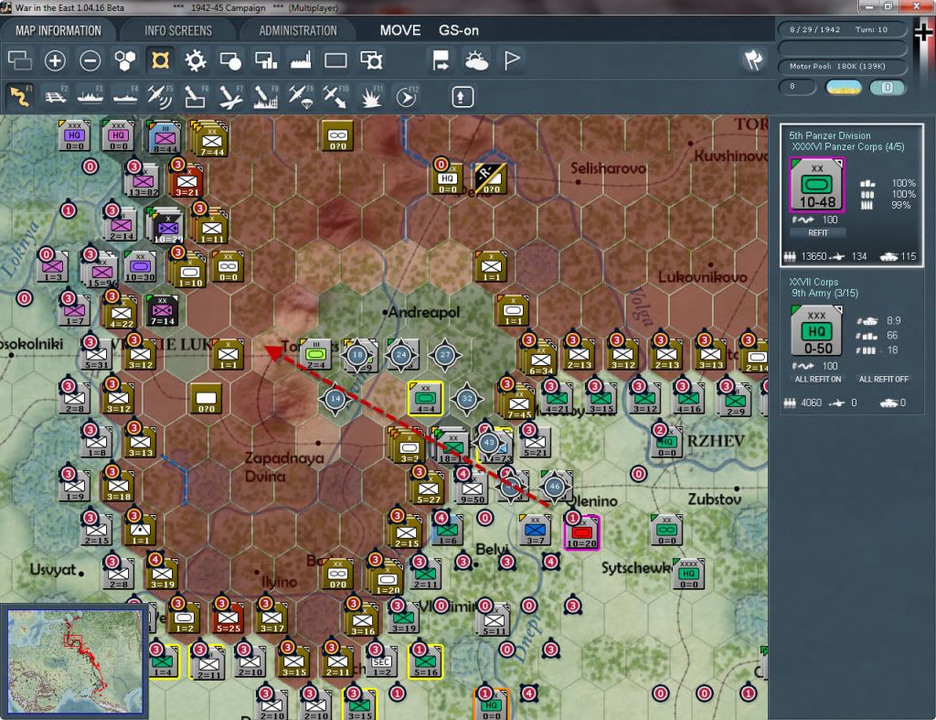Select the blue 3=7 unit counter

point(535,531)
